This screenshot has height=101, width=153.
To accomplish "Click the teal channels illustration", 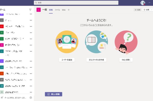I will (96, 42).
